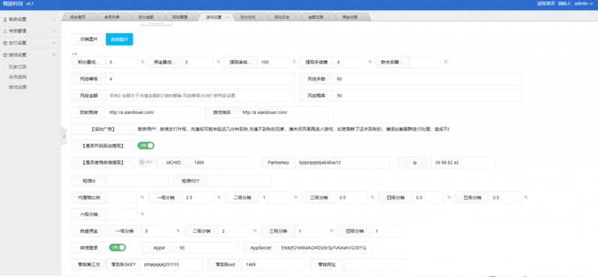Click the blue 选择图片 button
Image resolution: width=598 pixels, height=277 pixels.
click(119, 39)
